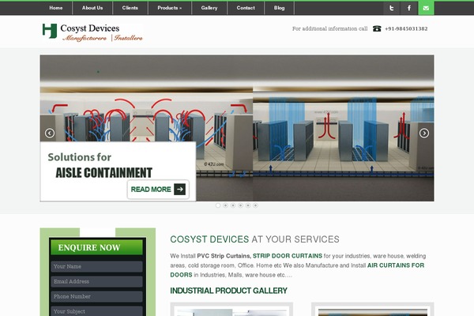Open the Blog menu item

tap(280, 8)
